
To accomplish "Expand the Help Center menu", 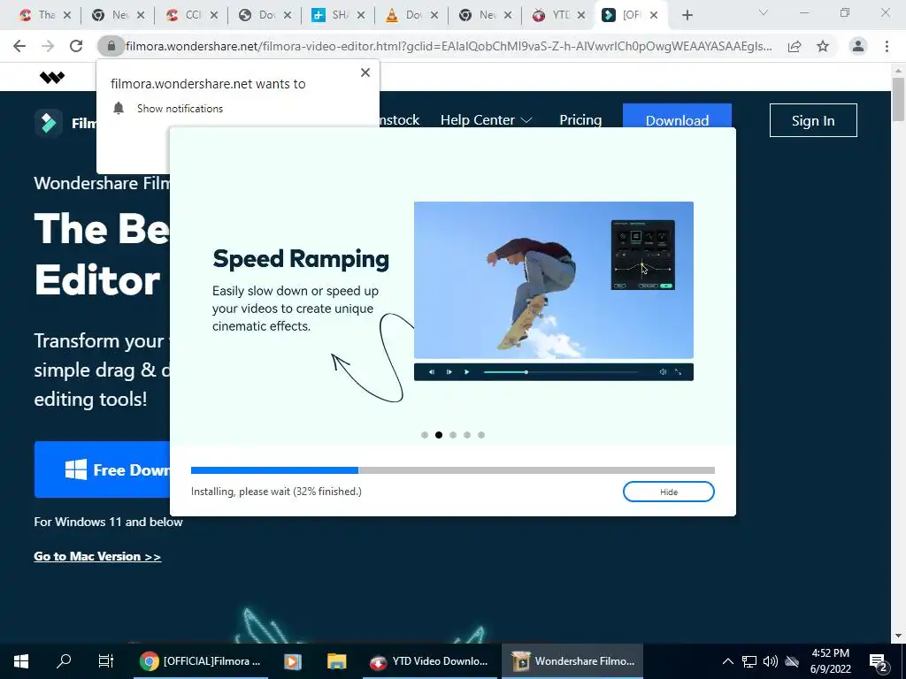I will 486,120.
